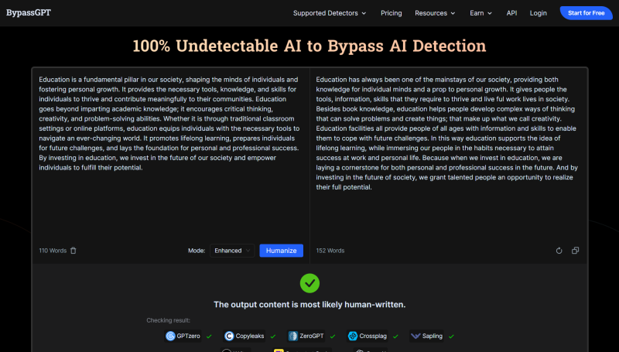Click the '110 Words' counter

pos(53,251)
